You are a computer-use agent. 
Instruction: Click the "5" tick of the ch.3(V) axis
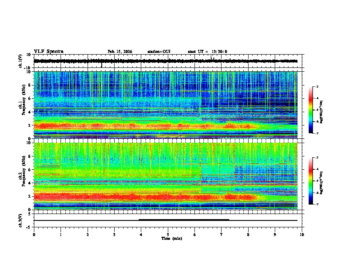coord(30,214)
